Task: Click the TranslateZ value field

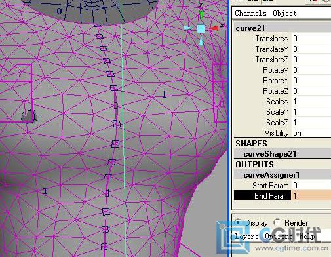Action: tap(311, 60)
